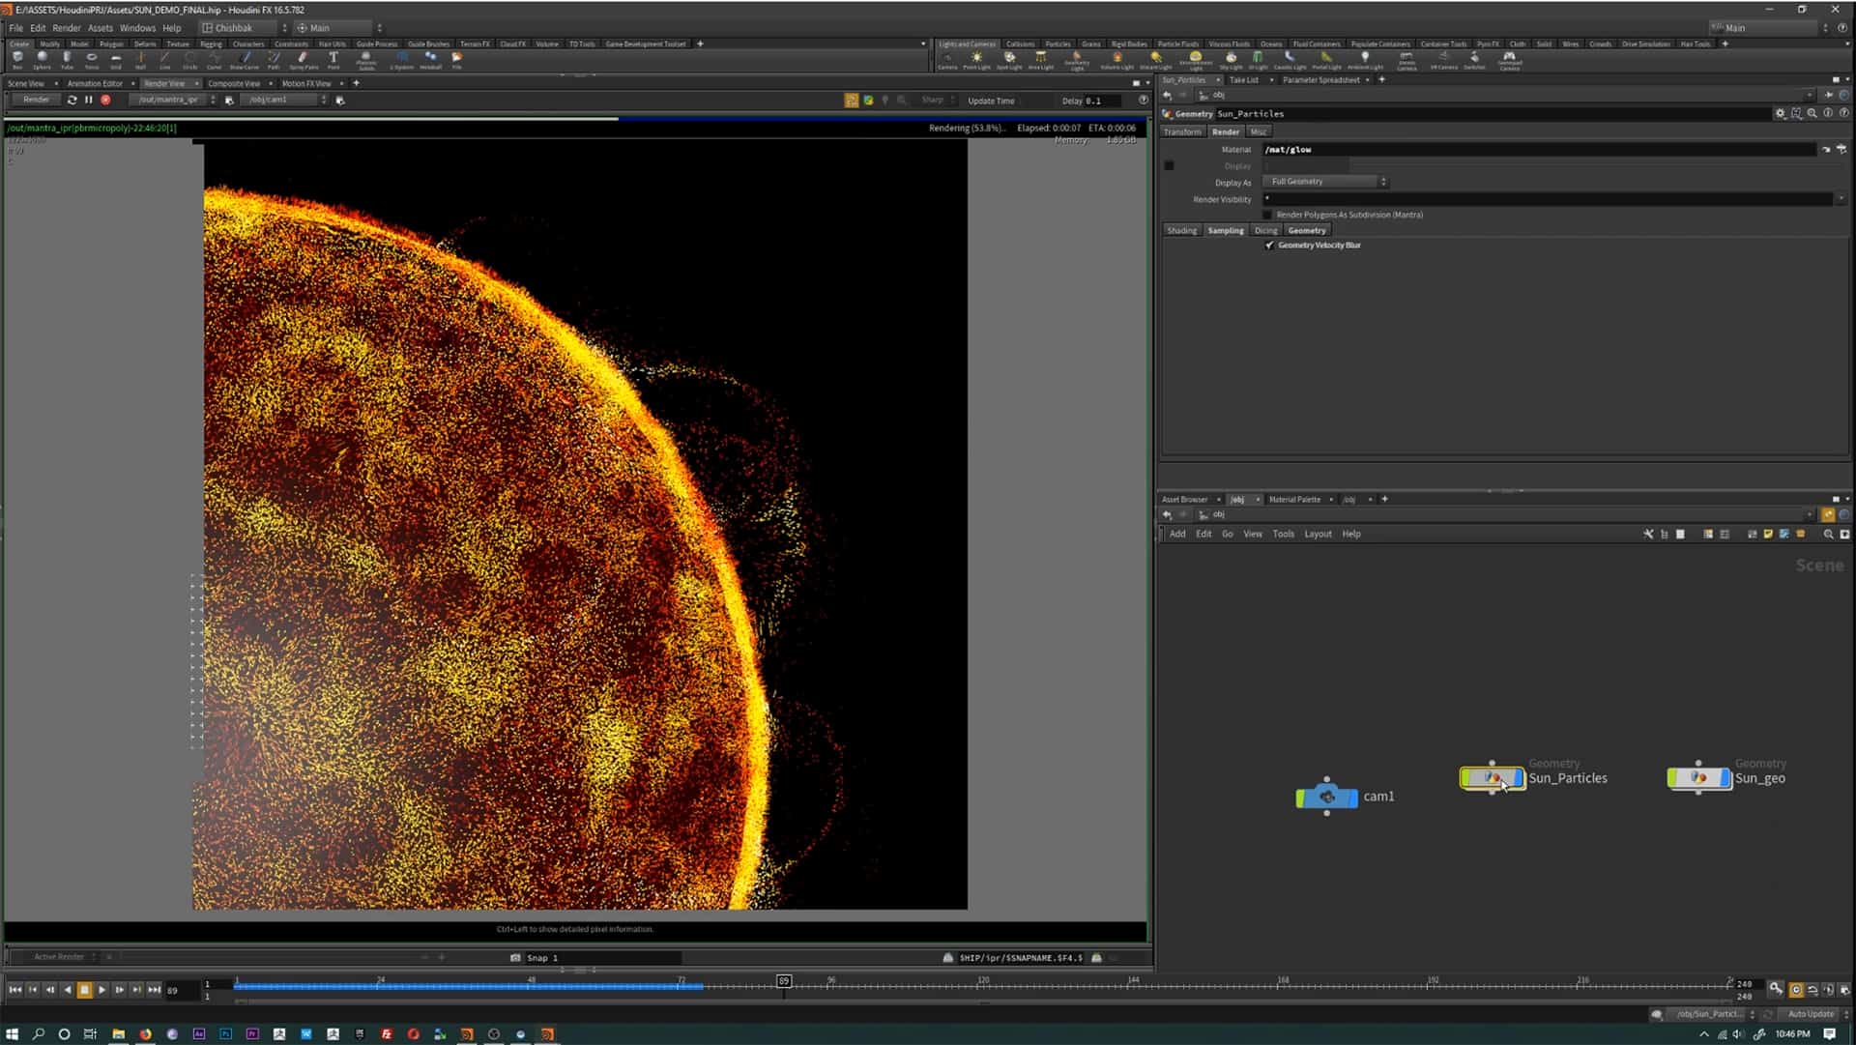The image size is (1856, 1045).
Task: Open network editor Layout menu
Action: (1318, 534)
